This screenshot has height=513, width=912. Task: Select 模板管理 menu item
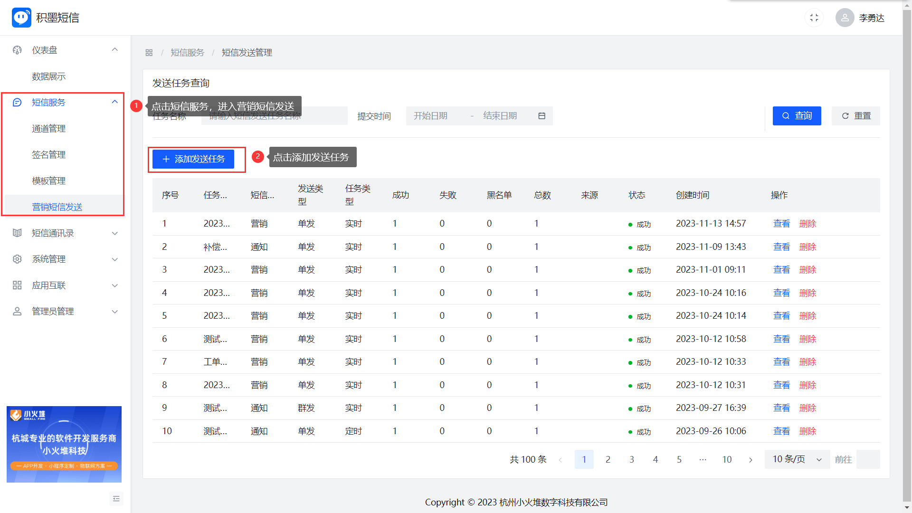click(x=49, y=181)
